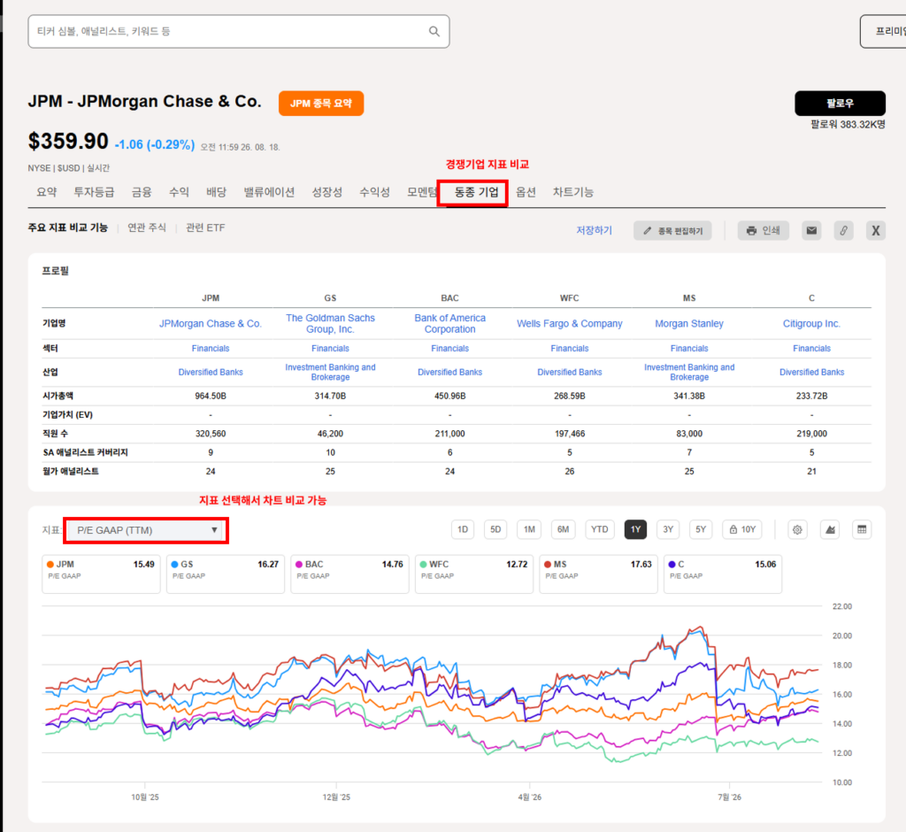
Task: Open the P/E GAAP (TTM) indicator dropdown
Action: click(x=146, y=530)
